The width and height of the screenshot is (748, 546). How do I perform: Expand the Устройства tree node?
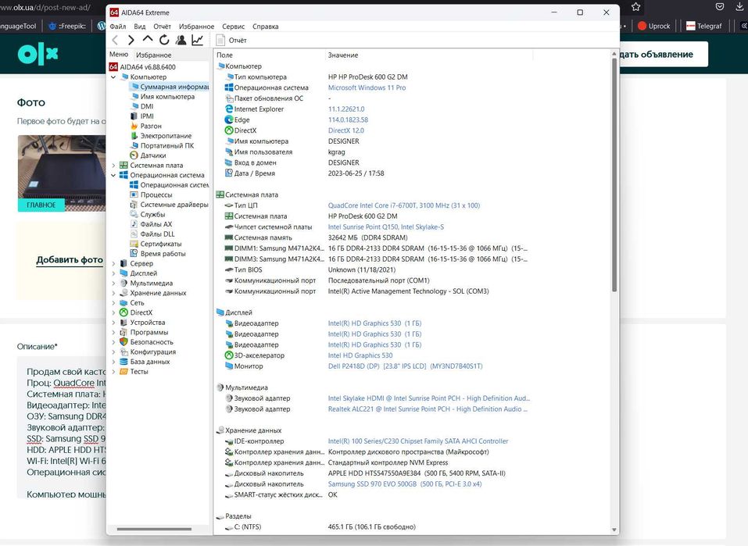tap(113, 323)
